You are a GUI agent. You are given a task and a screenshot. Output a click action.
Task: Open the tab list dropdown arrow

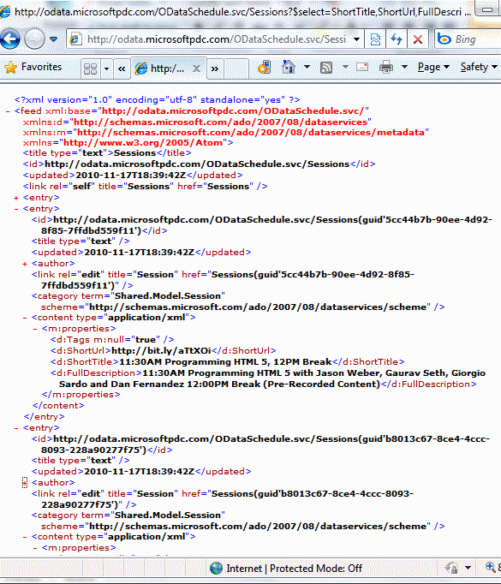(x=106, y=69)
